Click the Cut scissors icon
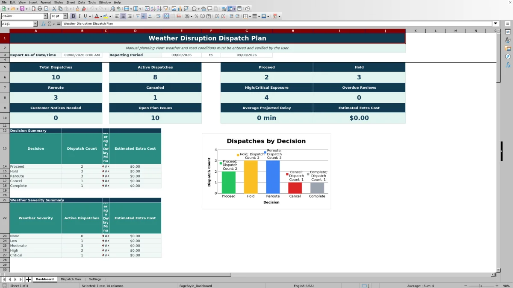This screenshot has height=288, width=513. [x=54, y=9]
